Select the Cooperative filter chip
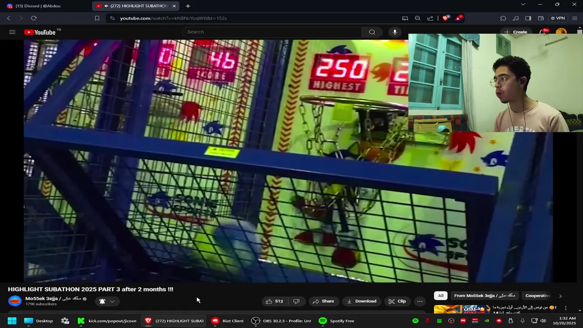This screenshot has width=583, height=328. [538, 296]
